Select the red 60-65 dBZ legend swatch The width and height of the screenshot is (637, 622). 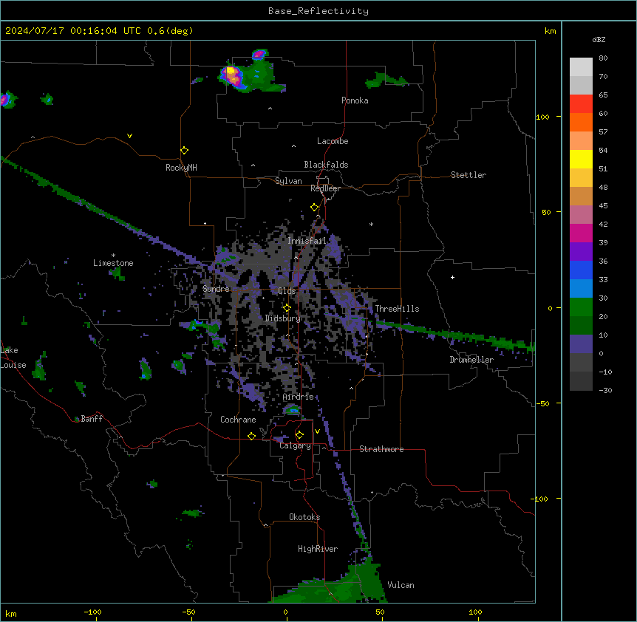581,103
